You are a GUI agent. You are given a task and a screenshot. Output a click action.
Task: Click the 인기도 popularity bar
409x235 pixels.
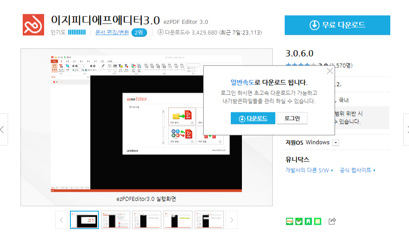[x=77, y=32]
